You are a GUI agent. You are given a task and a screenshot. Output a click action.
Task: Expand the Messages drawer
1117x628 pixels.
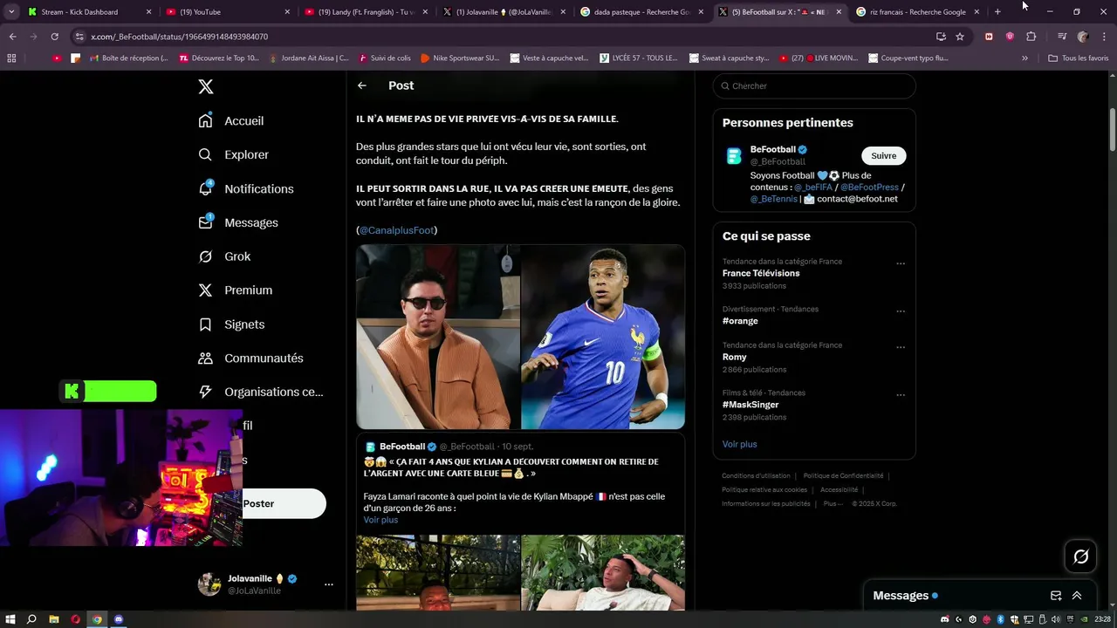1077,596
